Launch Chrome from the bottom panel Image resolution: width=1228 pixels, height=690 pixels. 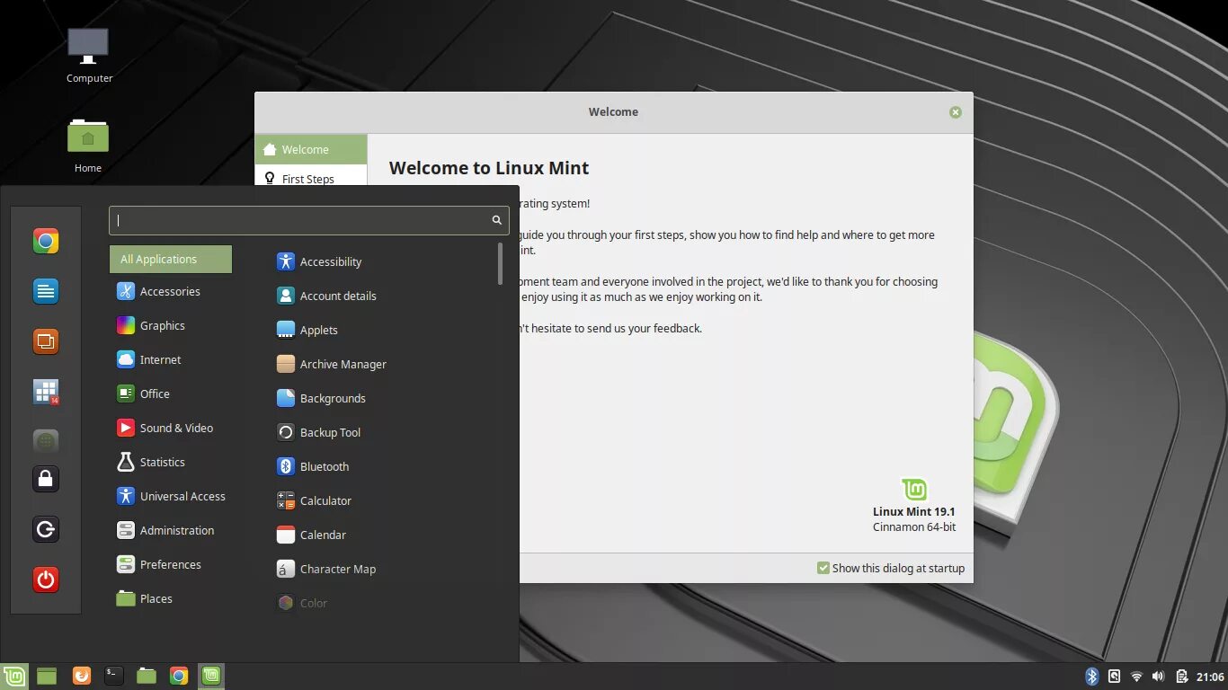[179, 677]
